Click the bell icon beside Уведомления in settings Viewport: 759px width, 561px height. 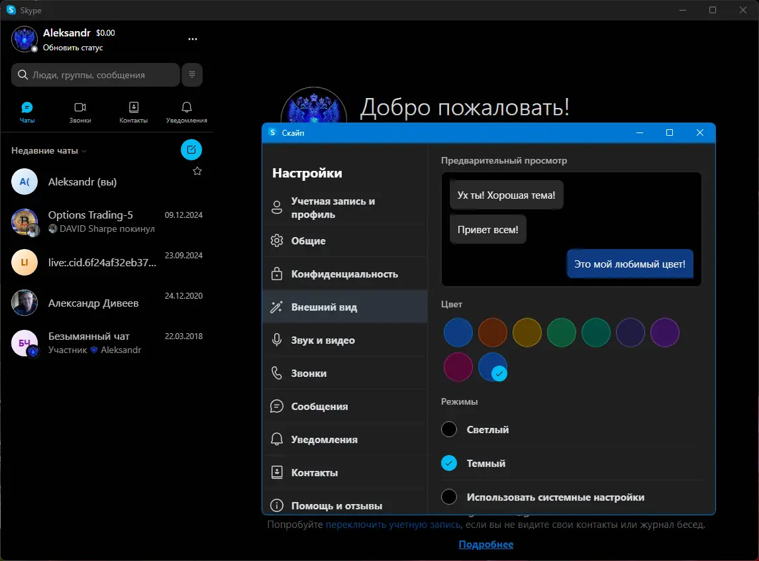pyautogui.click(x=277, y=439)
